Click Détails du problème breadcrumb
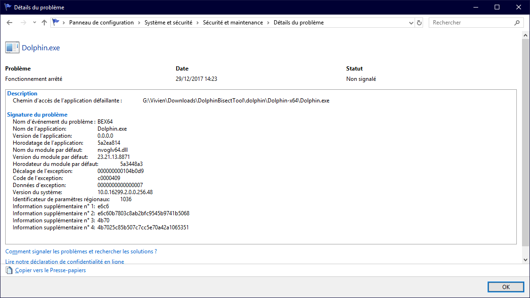Screen dimensions: 530x298 [x=299, y=23]
